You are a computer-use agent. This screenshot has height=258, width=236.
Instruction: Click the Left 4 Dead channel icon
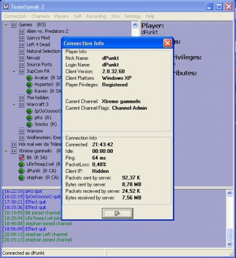pyautogui.click(x=21, y=45)
